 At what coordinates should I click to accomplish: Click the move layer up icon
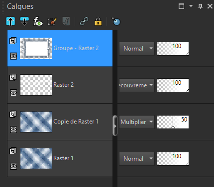(x=10, y=21)
